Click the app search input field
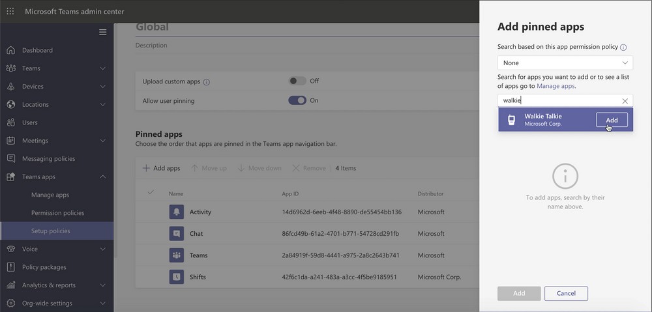 point(557,101)
